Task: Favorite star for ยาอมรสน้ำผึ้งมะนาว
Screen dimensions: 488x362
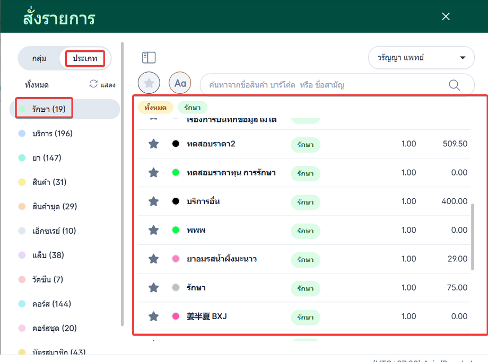Action: 153,259
